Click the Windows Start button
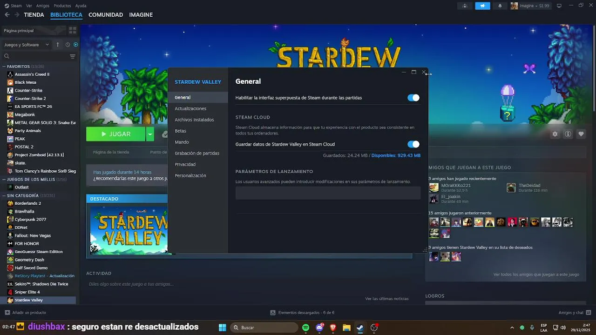 222,328
